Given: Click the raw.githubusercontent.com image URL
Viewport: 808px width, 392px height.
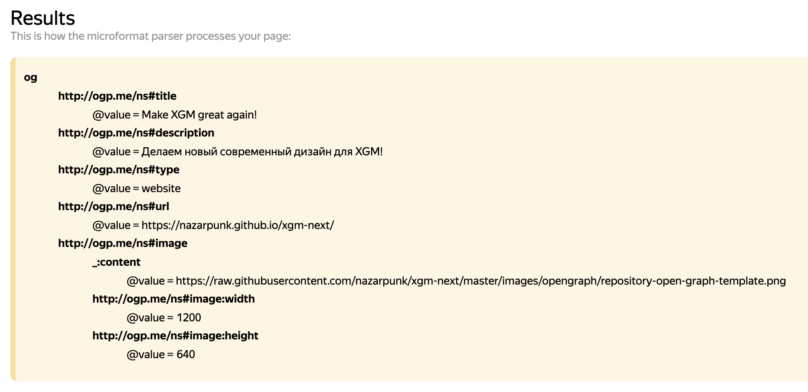Looking at the screenshot, I should [481, 281].
